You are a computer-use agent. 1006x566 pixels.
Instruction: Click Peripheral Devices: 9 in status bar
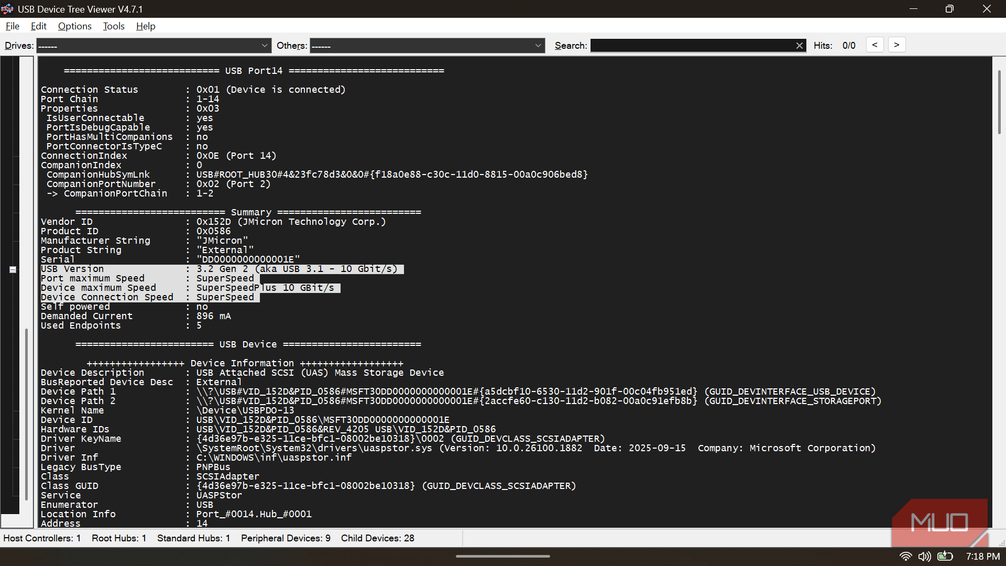286,538
